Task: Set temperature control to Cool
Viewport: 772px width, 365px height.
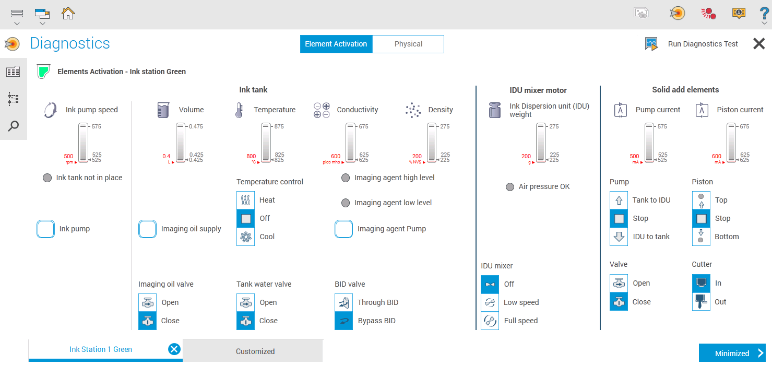Action: click(246, 237)
